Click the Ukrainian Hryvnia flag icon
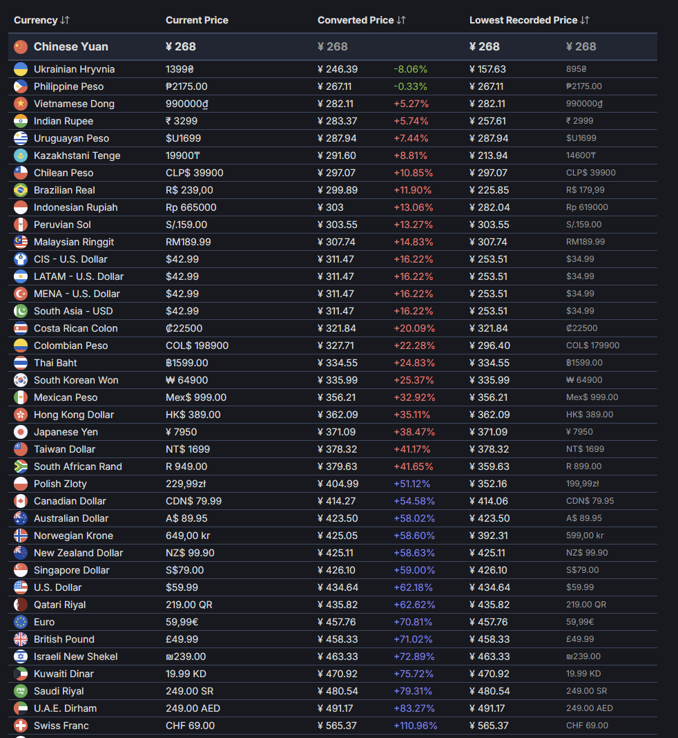The width and height of the screenshot is (678, 738). [x=21, y=69]
